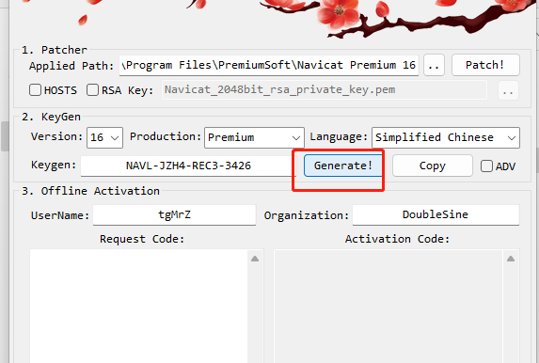Open the Version dropdown showing 16

click(x=104, y=137)
